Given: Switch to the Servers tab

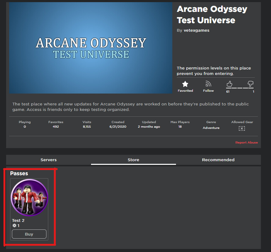Looking at the screenshot, I should pos(49,159).
